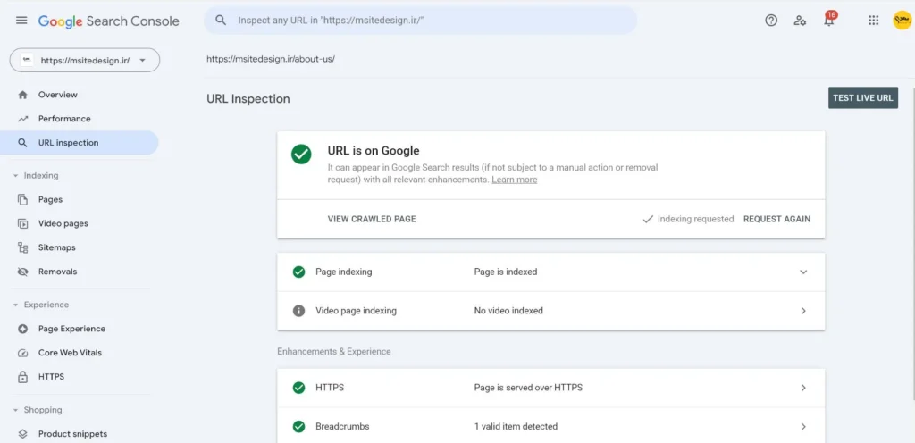Click the Performance trend icon
Viewport: 915px width, 443px height.
point(22,119)
